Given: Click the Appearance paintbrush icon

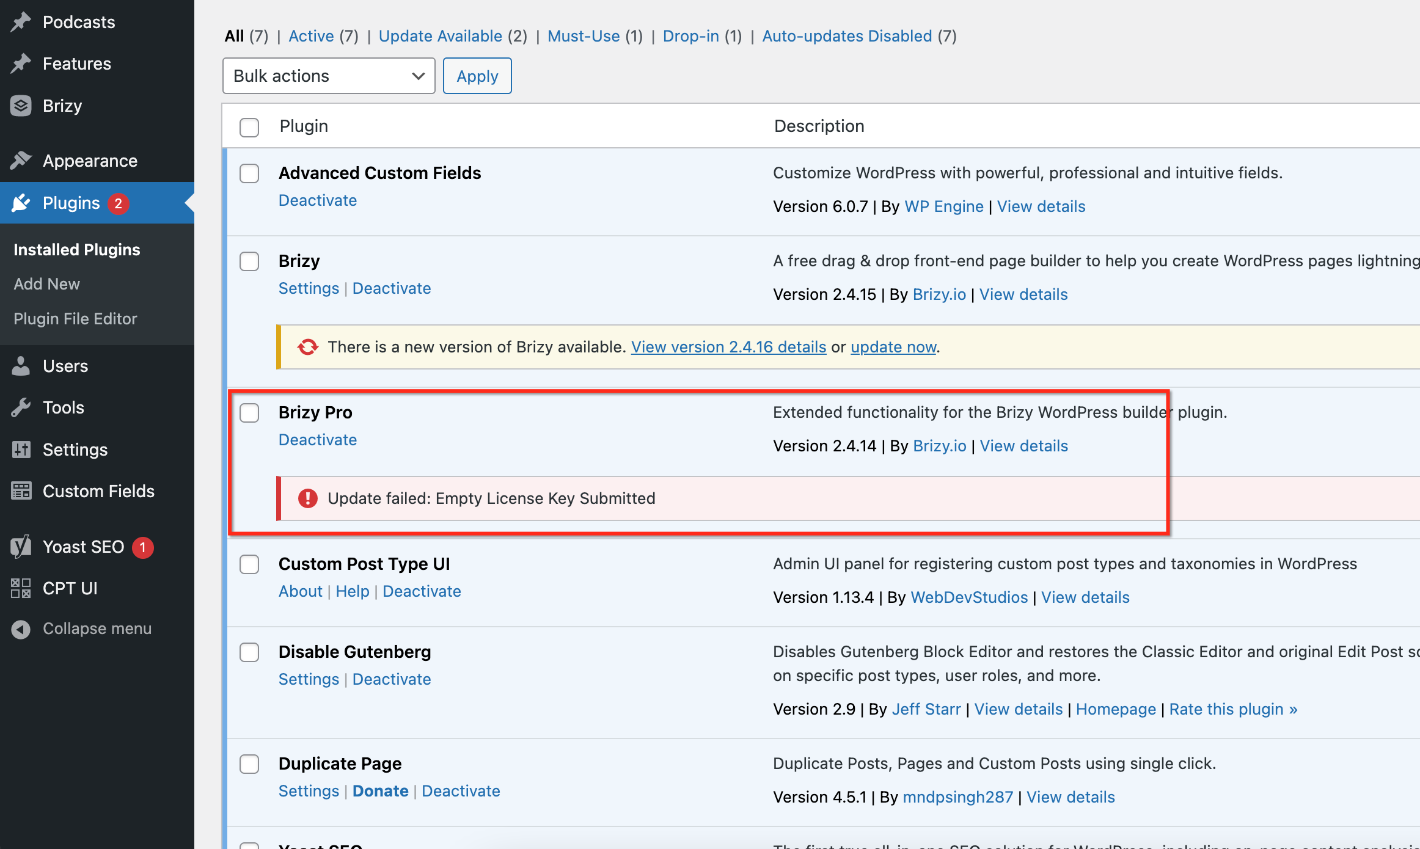Looking at the screenshot, I should pyautogui.click(x=21, y=161).
